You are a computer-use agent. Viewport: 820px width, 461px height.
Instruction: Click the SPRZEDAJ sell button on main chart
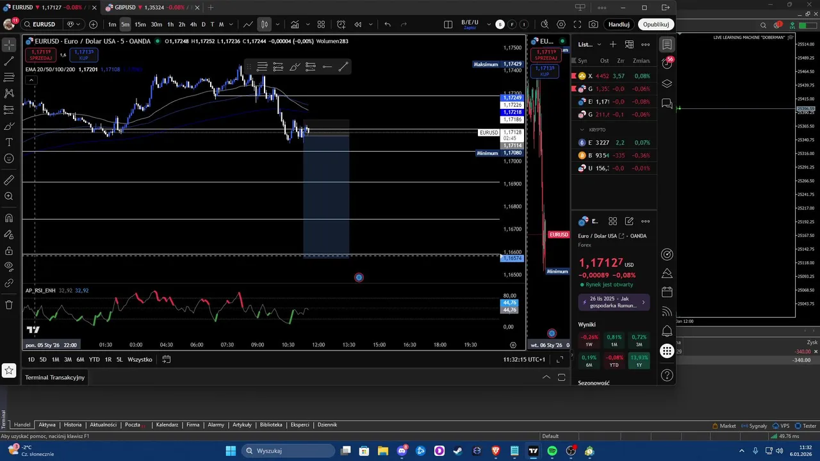pos(42,55)
